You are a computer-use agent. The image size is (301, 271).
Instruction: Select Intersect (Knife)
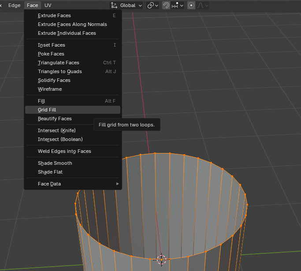(73, 131)
